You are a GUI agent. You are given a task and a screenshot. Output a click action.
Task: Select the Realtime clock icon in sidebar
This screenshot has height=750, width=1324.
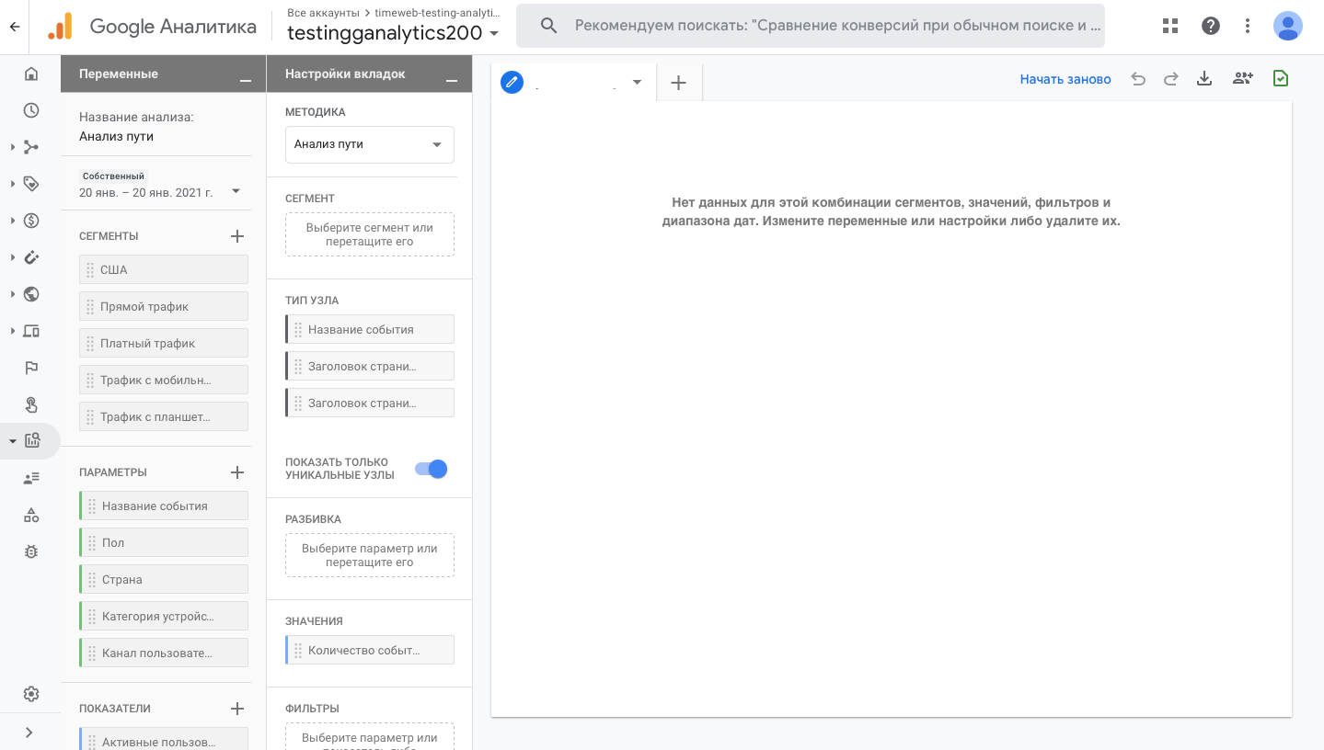click(30, 110)
